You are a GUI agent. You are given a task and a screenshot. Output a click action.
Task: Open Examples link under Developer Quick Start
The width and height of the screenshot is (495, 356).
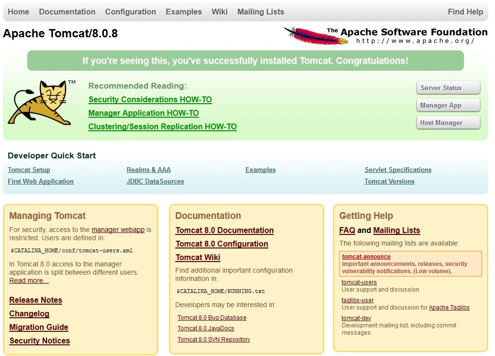coord(261,170)
